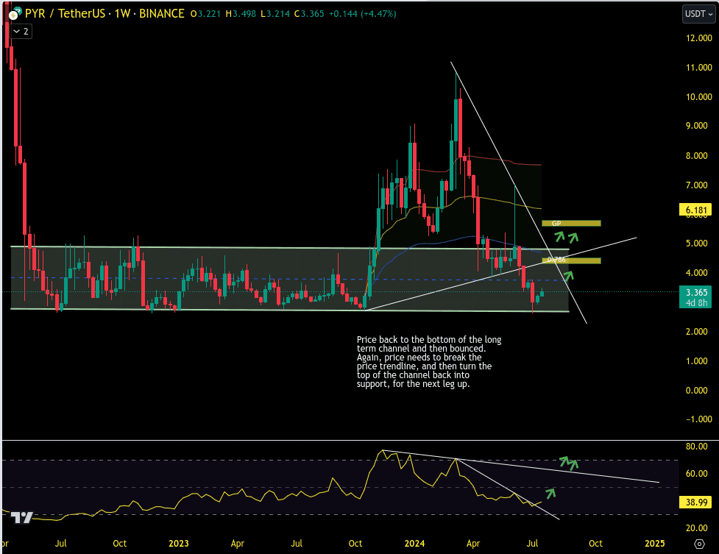Click the PYR token logo icon
Image resolution: width=719 pixels, height=554 pixels.
point(15,13)
